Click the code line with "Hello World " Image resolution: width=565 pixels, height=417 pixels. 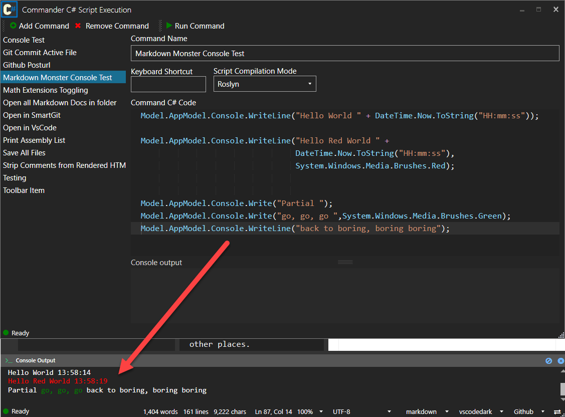(339, 116)
